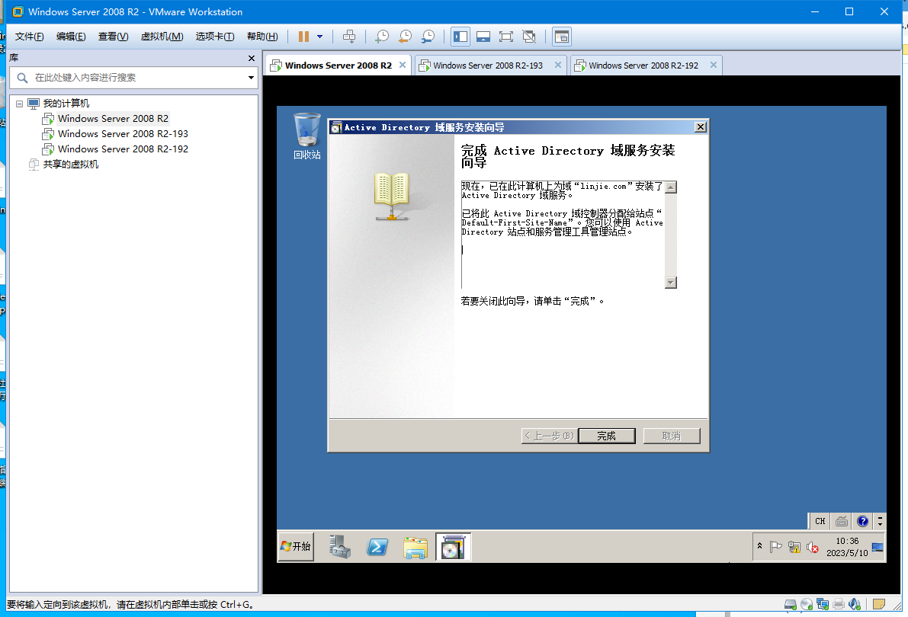Click the Action Center flag tray icon
The width and height of the screenshot is (908, 617).
coord(776,546)
